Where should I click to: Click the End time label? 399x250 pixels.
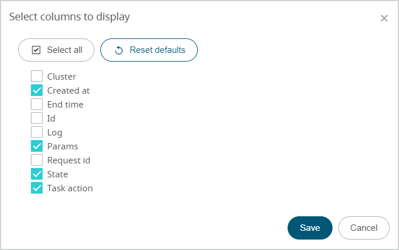click(x=65, y=105)
